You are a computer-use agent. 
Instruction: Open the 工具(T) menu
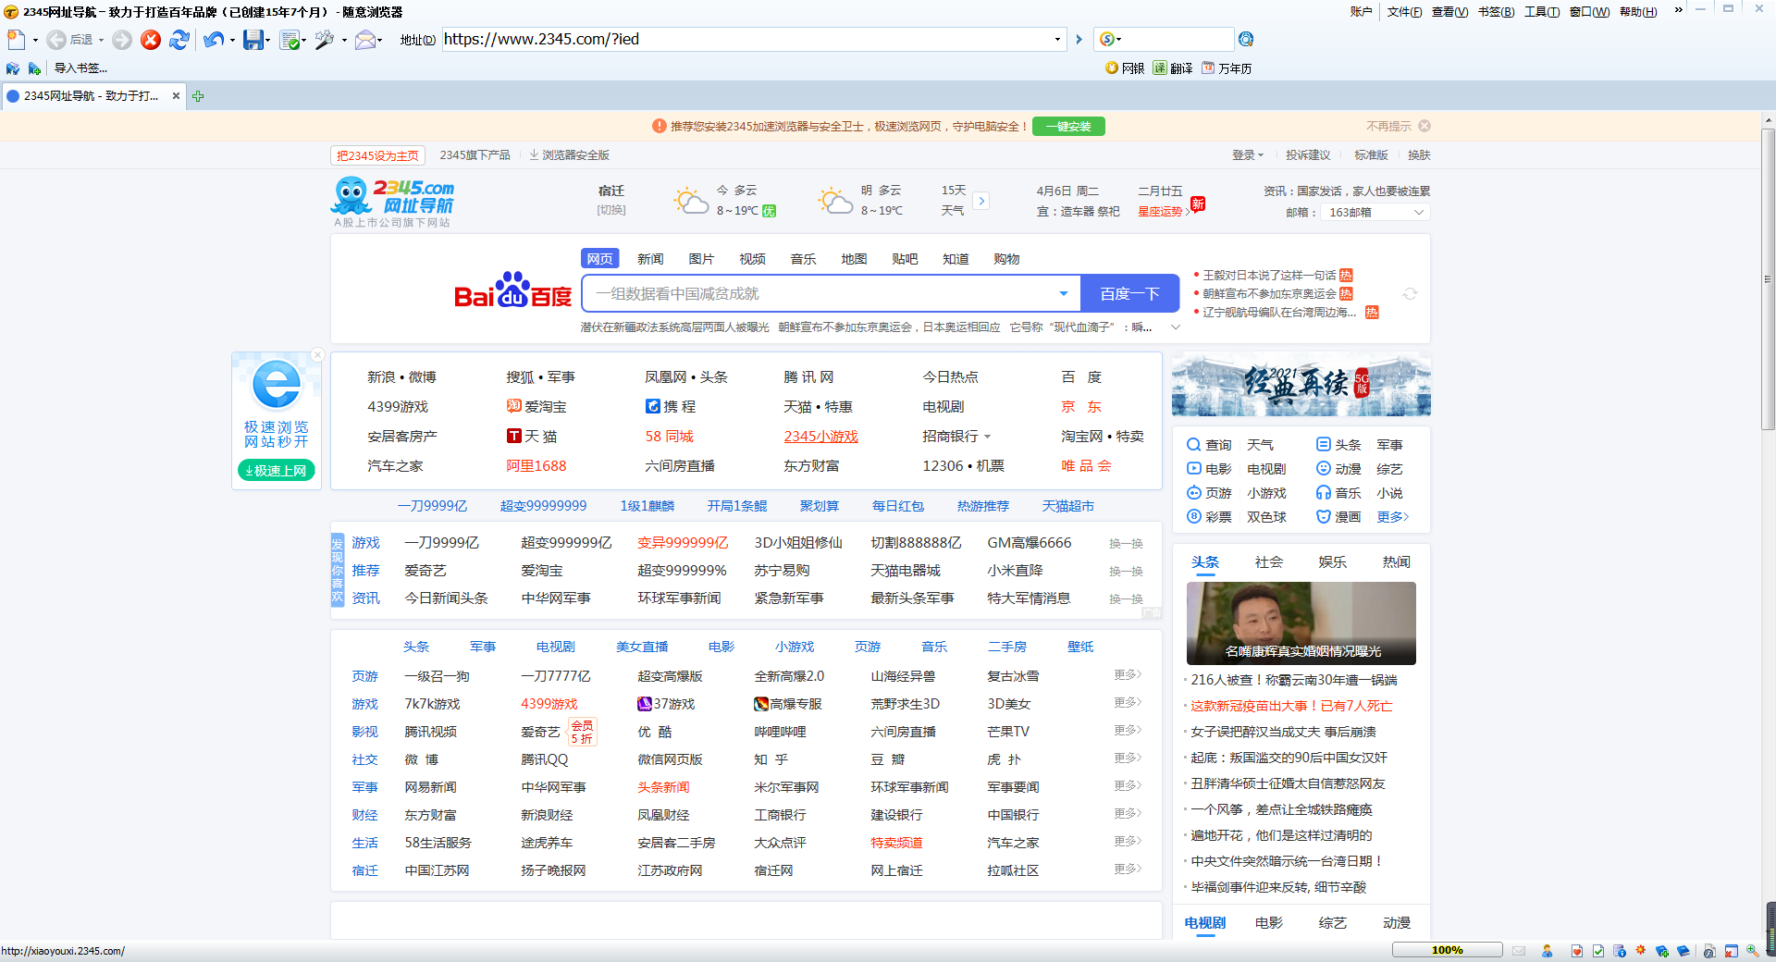(1542, 12)
